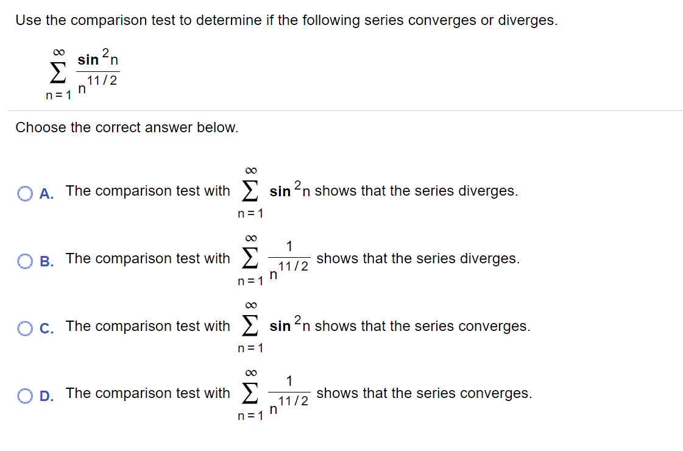Select radio button B
This screenshot has width=683, height=451.
tap(24, 261)
